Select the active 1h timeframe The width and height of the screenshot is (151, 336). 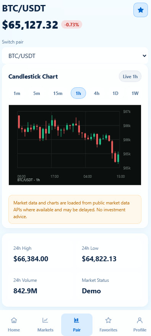click(x=78, y=93)
